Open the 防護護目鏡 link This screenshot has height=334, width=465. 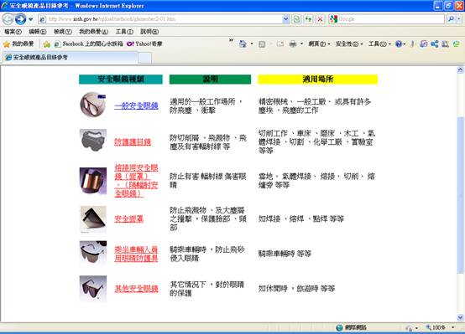[133, 142]
